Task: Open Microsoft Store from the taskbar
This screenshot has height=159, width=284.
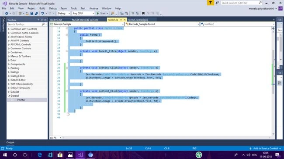Action: click(60, 155)
